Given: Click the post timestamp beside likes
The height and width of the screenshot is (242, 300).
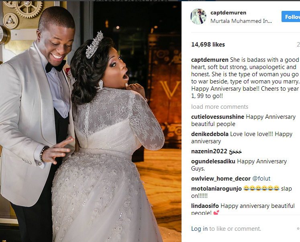Looking at the screenshot, I should tap(298, 45).
